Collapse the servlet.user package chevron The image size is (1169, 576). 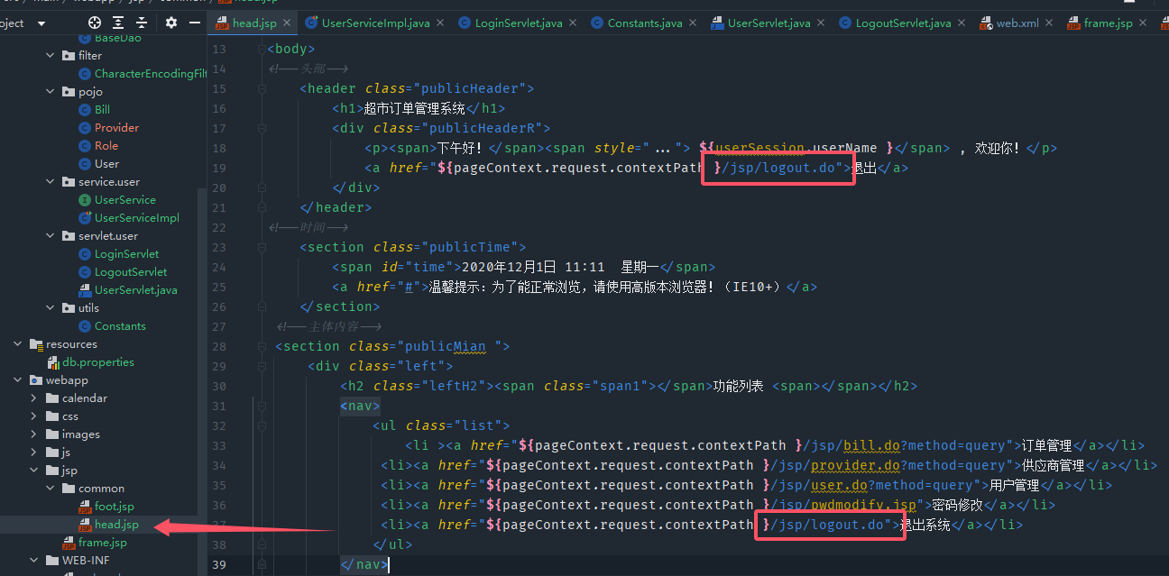coord(51,236)
